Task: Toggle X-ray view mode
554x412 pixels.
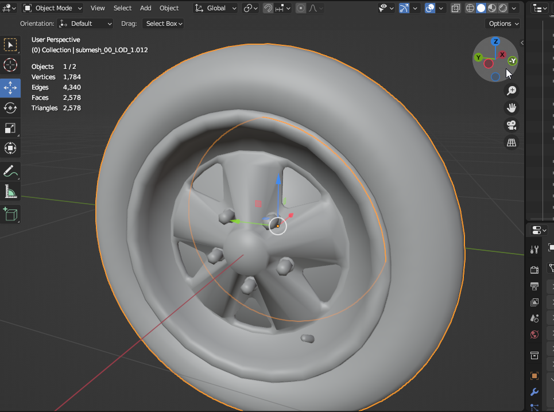Action: click(456, 9)
